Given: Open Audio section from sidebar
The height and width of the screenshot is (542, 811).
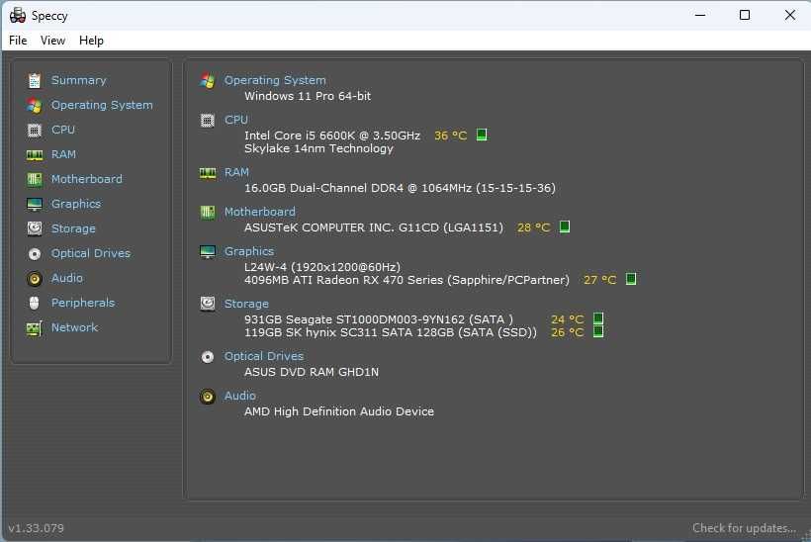Looking at the screenshot, I should pyautogui.click(x=67, y=278).
